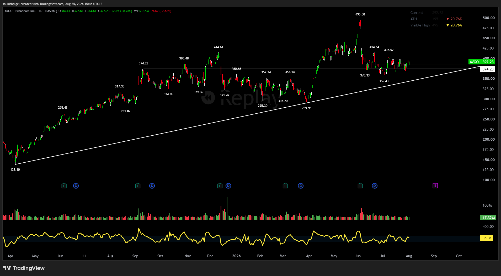The height and width of the screenshot is (276, 501).
Task: Click the 495.00 all-time high label
Action: (360, 14)
